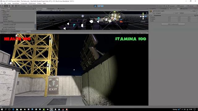Screen dimensions: 198x111
Task: Open the Layer dropdown in Inspector
Action: (x=188, y=13)
